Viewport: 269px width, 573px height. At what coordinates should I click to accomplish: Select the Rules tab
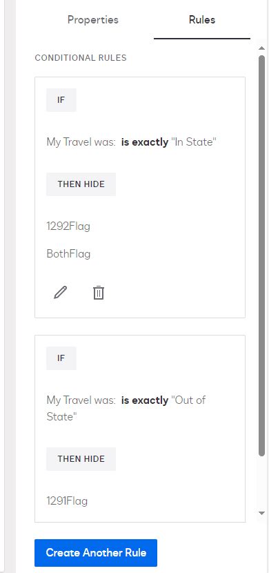[202, 20]
